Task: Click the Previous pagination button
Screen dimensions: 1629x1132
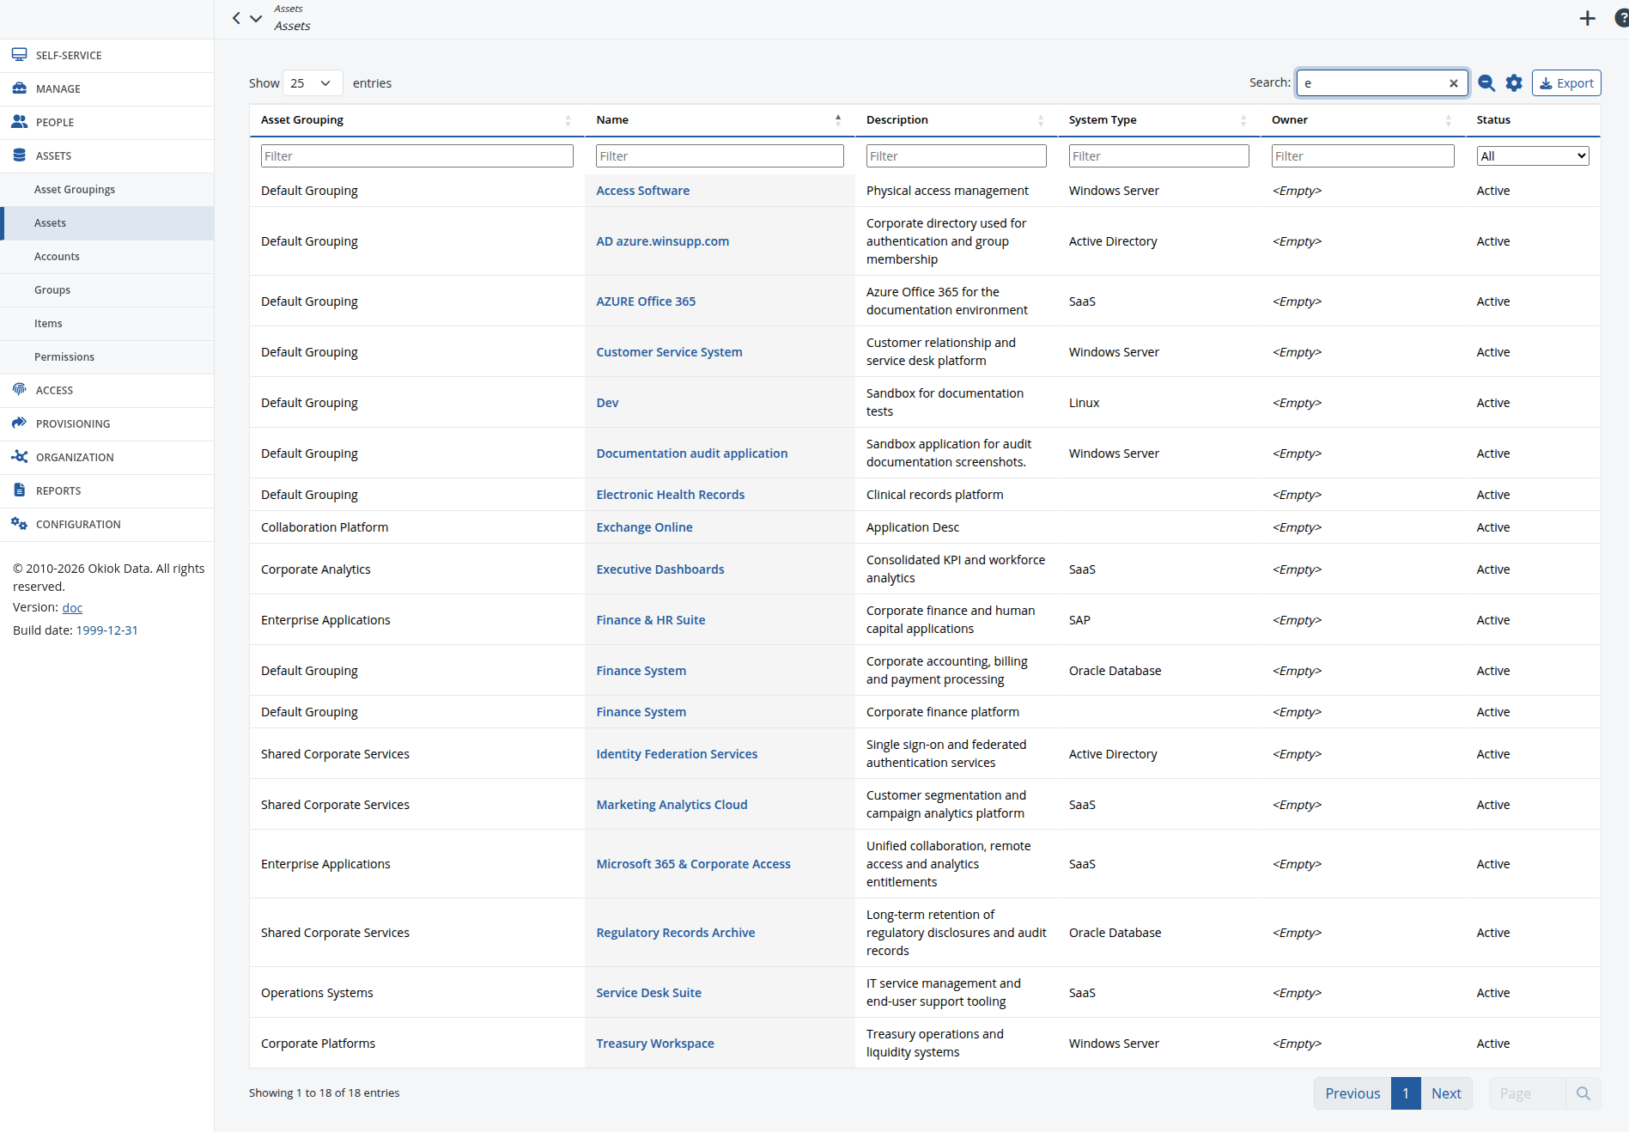Action: click(x=1352, y=1093)
